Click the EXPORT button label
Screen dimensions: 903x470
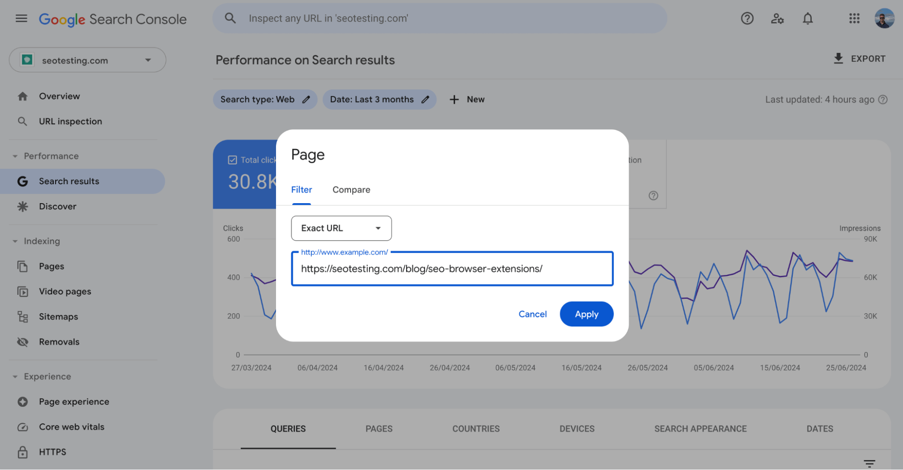868,59
